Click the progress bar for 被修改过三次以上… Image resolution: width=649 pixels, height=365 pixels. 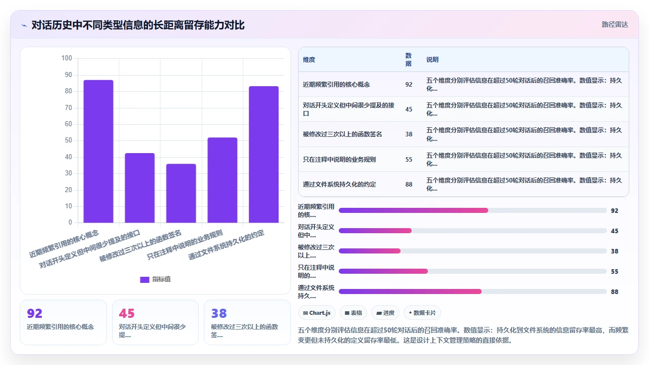pos(473,251)
